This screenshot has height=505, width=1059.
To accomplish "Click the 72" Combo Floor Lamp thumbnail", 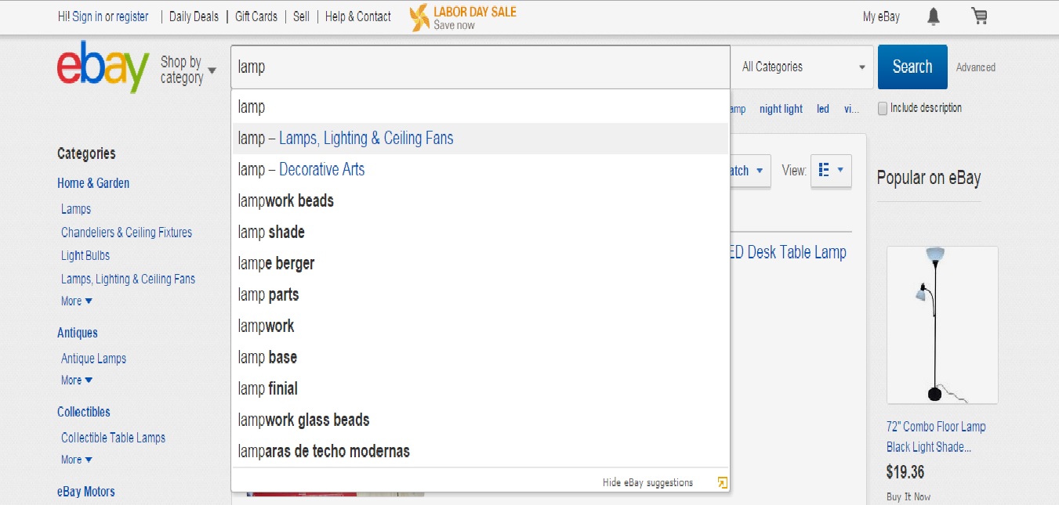I will [x=941, y=324].
